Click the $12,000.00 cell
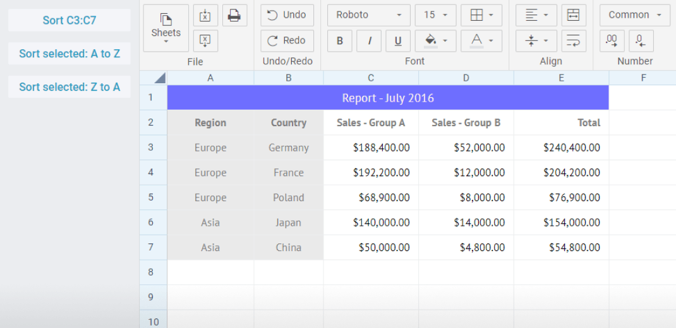Image resolution: width=676 pixels, height=328 pixels. tap(466, 173)
